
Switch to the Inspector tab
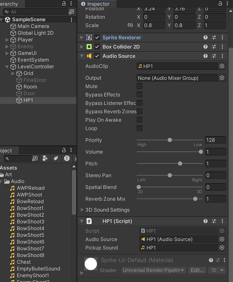[97, 4]
